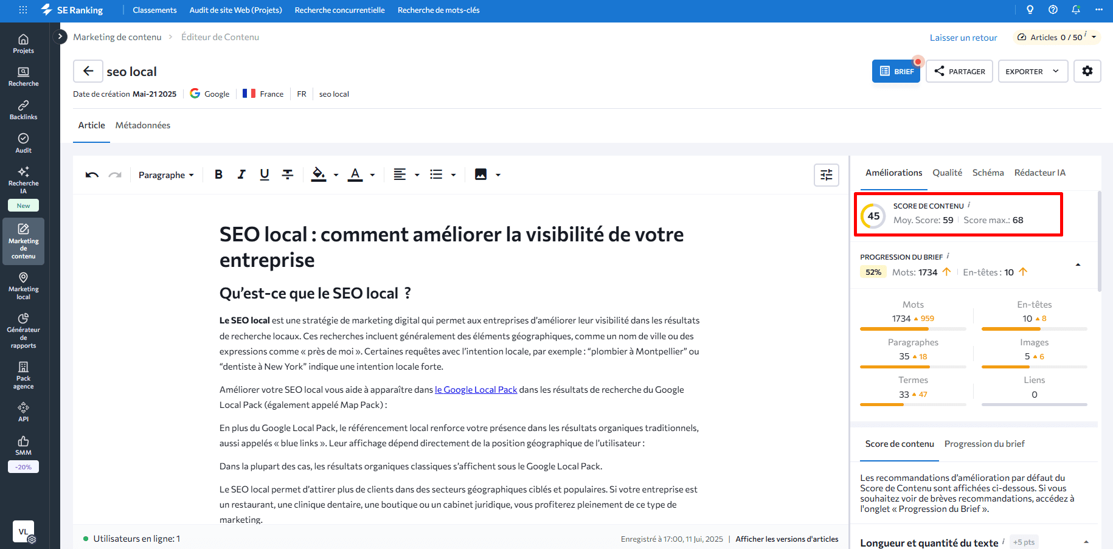1113x549 pixels.
Task: Open Marketing de contenu in sidebar
Action: [x=23, y=241]
